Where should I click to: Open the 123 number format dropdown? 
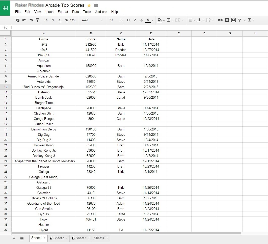73,20
